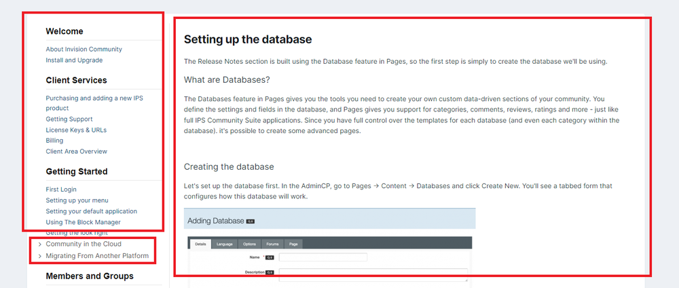Open Setting up your menu guide
Screen dimensions: 679x288
pyautogui.click(x=77, y=200)
